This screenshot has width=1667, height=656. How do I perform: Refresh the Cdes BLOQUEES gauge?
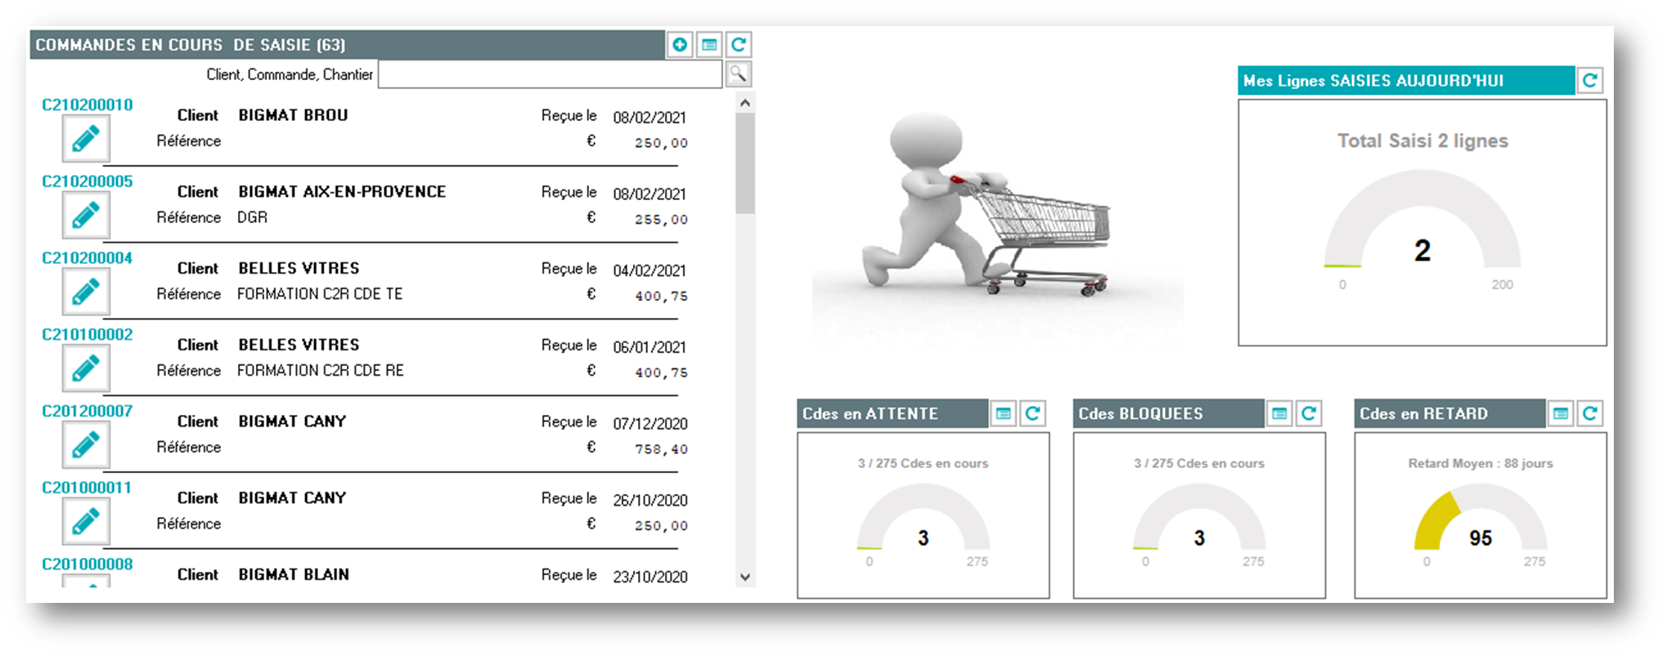pyautogui.click(x=1309, y=414)
